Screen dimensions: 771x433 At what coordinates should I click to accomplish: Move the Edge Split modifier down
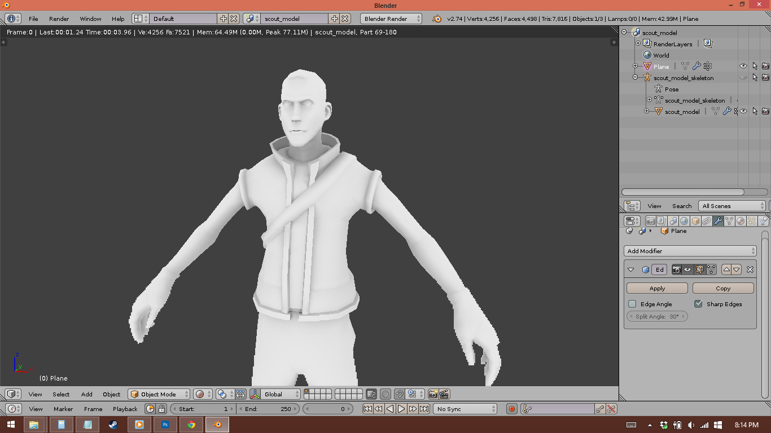click(737, 269)
